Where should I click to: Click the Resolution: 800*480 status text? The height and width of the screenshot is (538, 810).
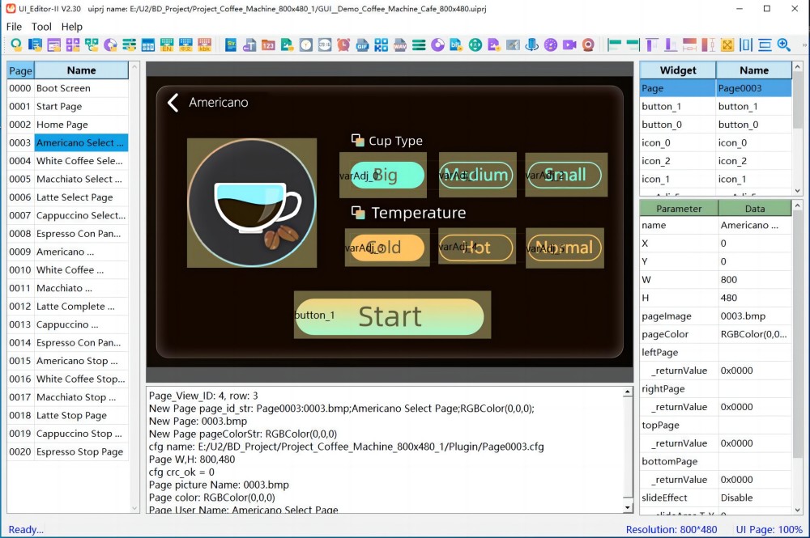pos(671,529)
